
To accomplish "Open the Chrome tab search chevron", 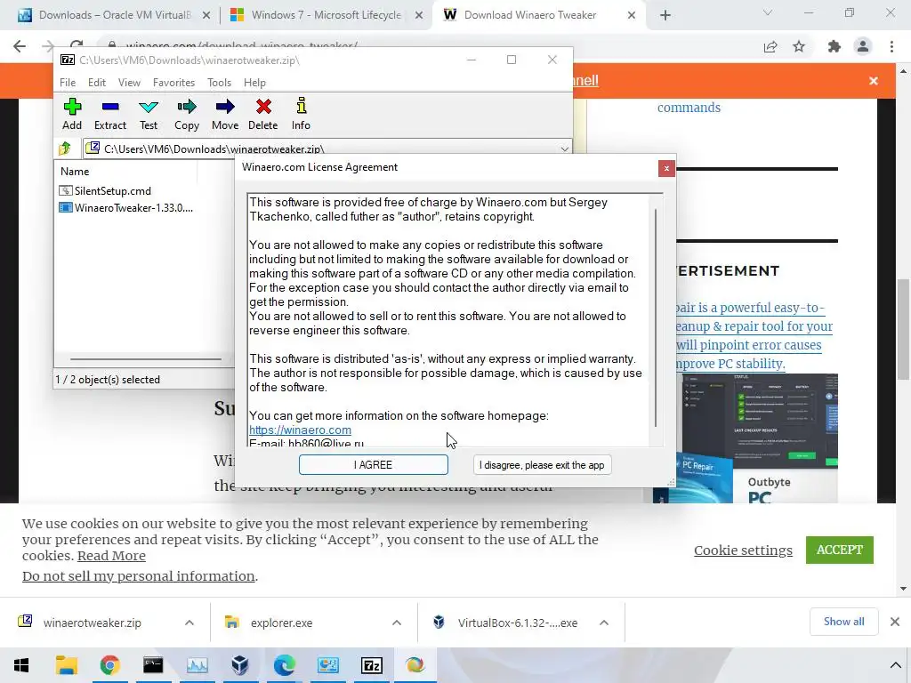I will point(768,12).
